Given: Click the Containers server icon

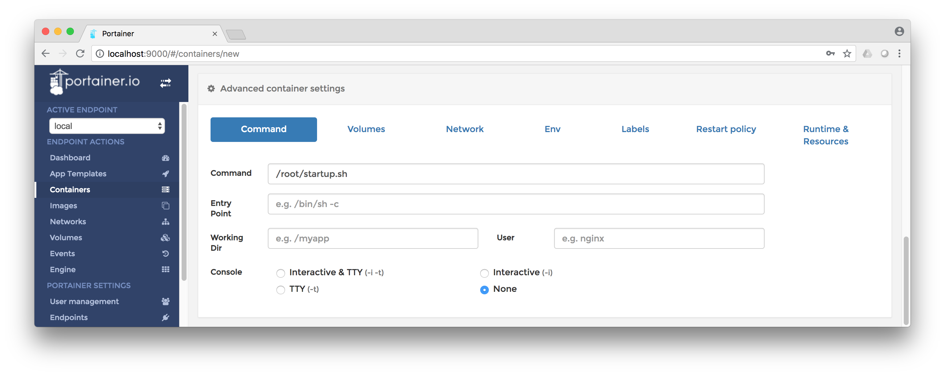Looking at the screenshot, I should (165, 190).
